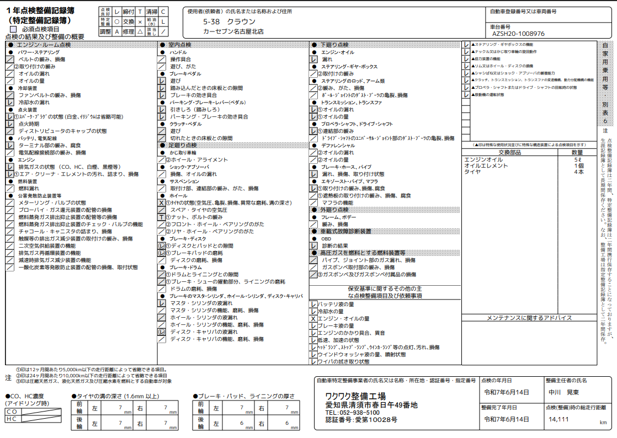This screenshot has width=617, height=438.
Task: Mark the ブレーキの効き具合 checkbox
Action: click(161, 95)
